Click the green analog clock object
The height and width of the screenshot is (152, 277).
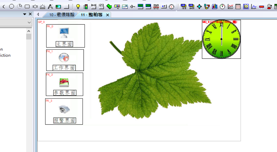(x=221, y=39)
